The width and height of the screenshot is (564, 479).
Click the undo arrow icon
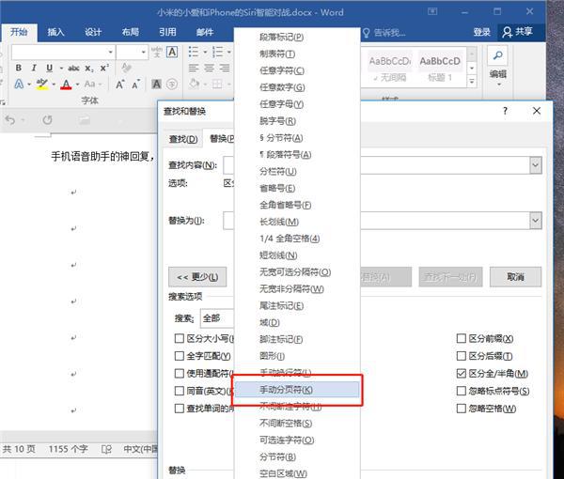click(x=10, y=119)
